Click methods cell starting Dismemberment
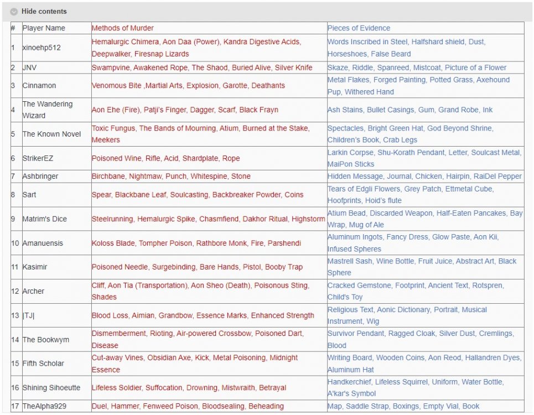This screenshot has width=534, height=415. click(209, 339)
